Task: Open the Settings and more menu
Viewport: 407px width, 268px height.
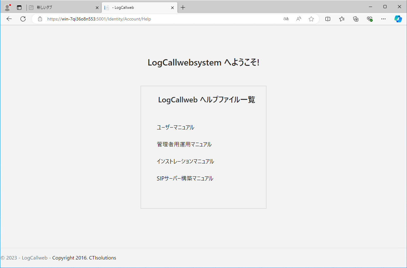Action: point(383,19)
